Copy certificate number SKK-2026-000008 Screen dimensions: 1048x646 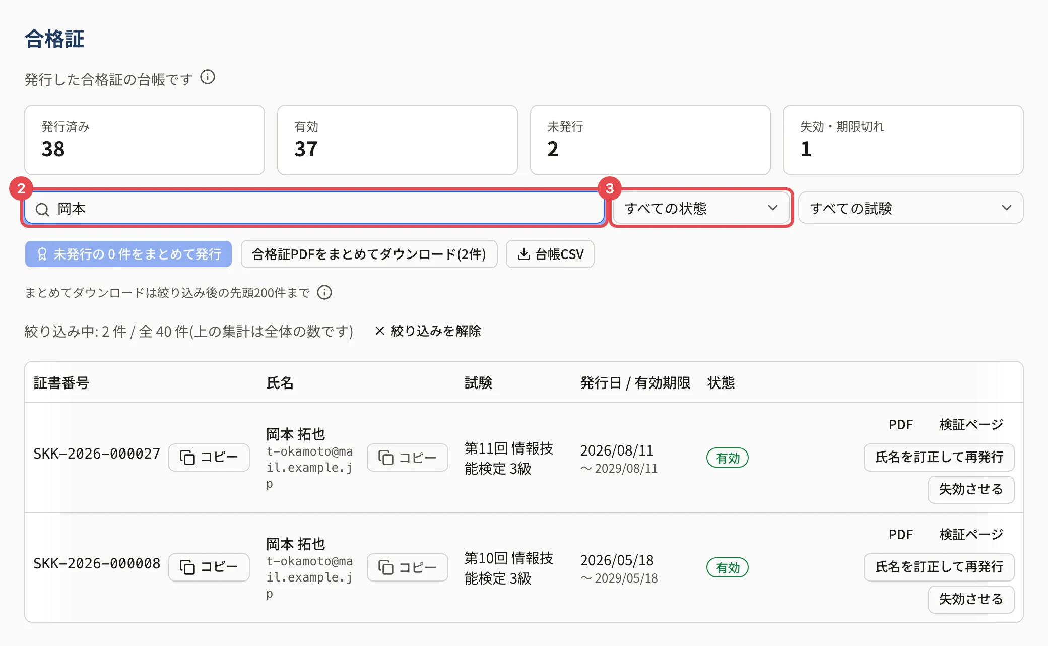point(209,567)
